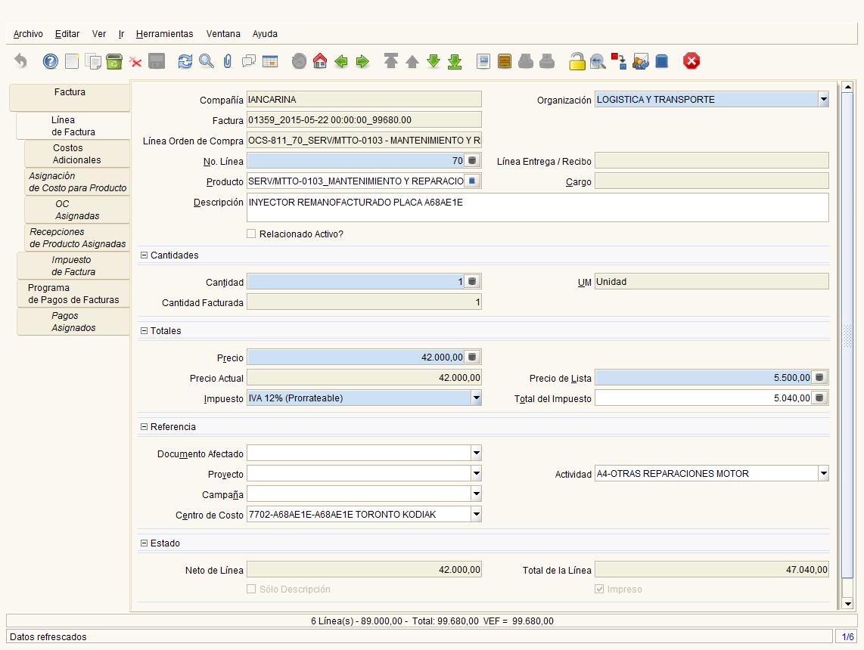
Task: Open the Impuesto IVA 12% dropdown
Action: tap(476, 398)
